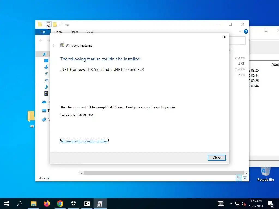This screenshot has height=209, width=279.
Task: Open 'Tell me how to solve this problem' link
Action: coord(84,141)
